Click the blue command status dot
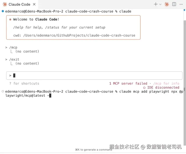The width and height of the screenshot is (186, 154). [x=3, y=11]
